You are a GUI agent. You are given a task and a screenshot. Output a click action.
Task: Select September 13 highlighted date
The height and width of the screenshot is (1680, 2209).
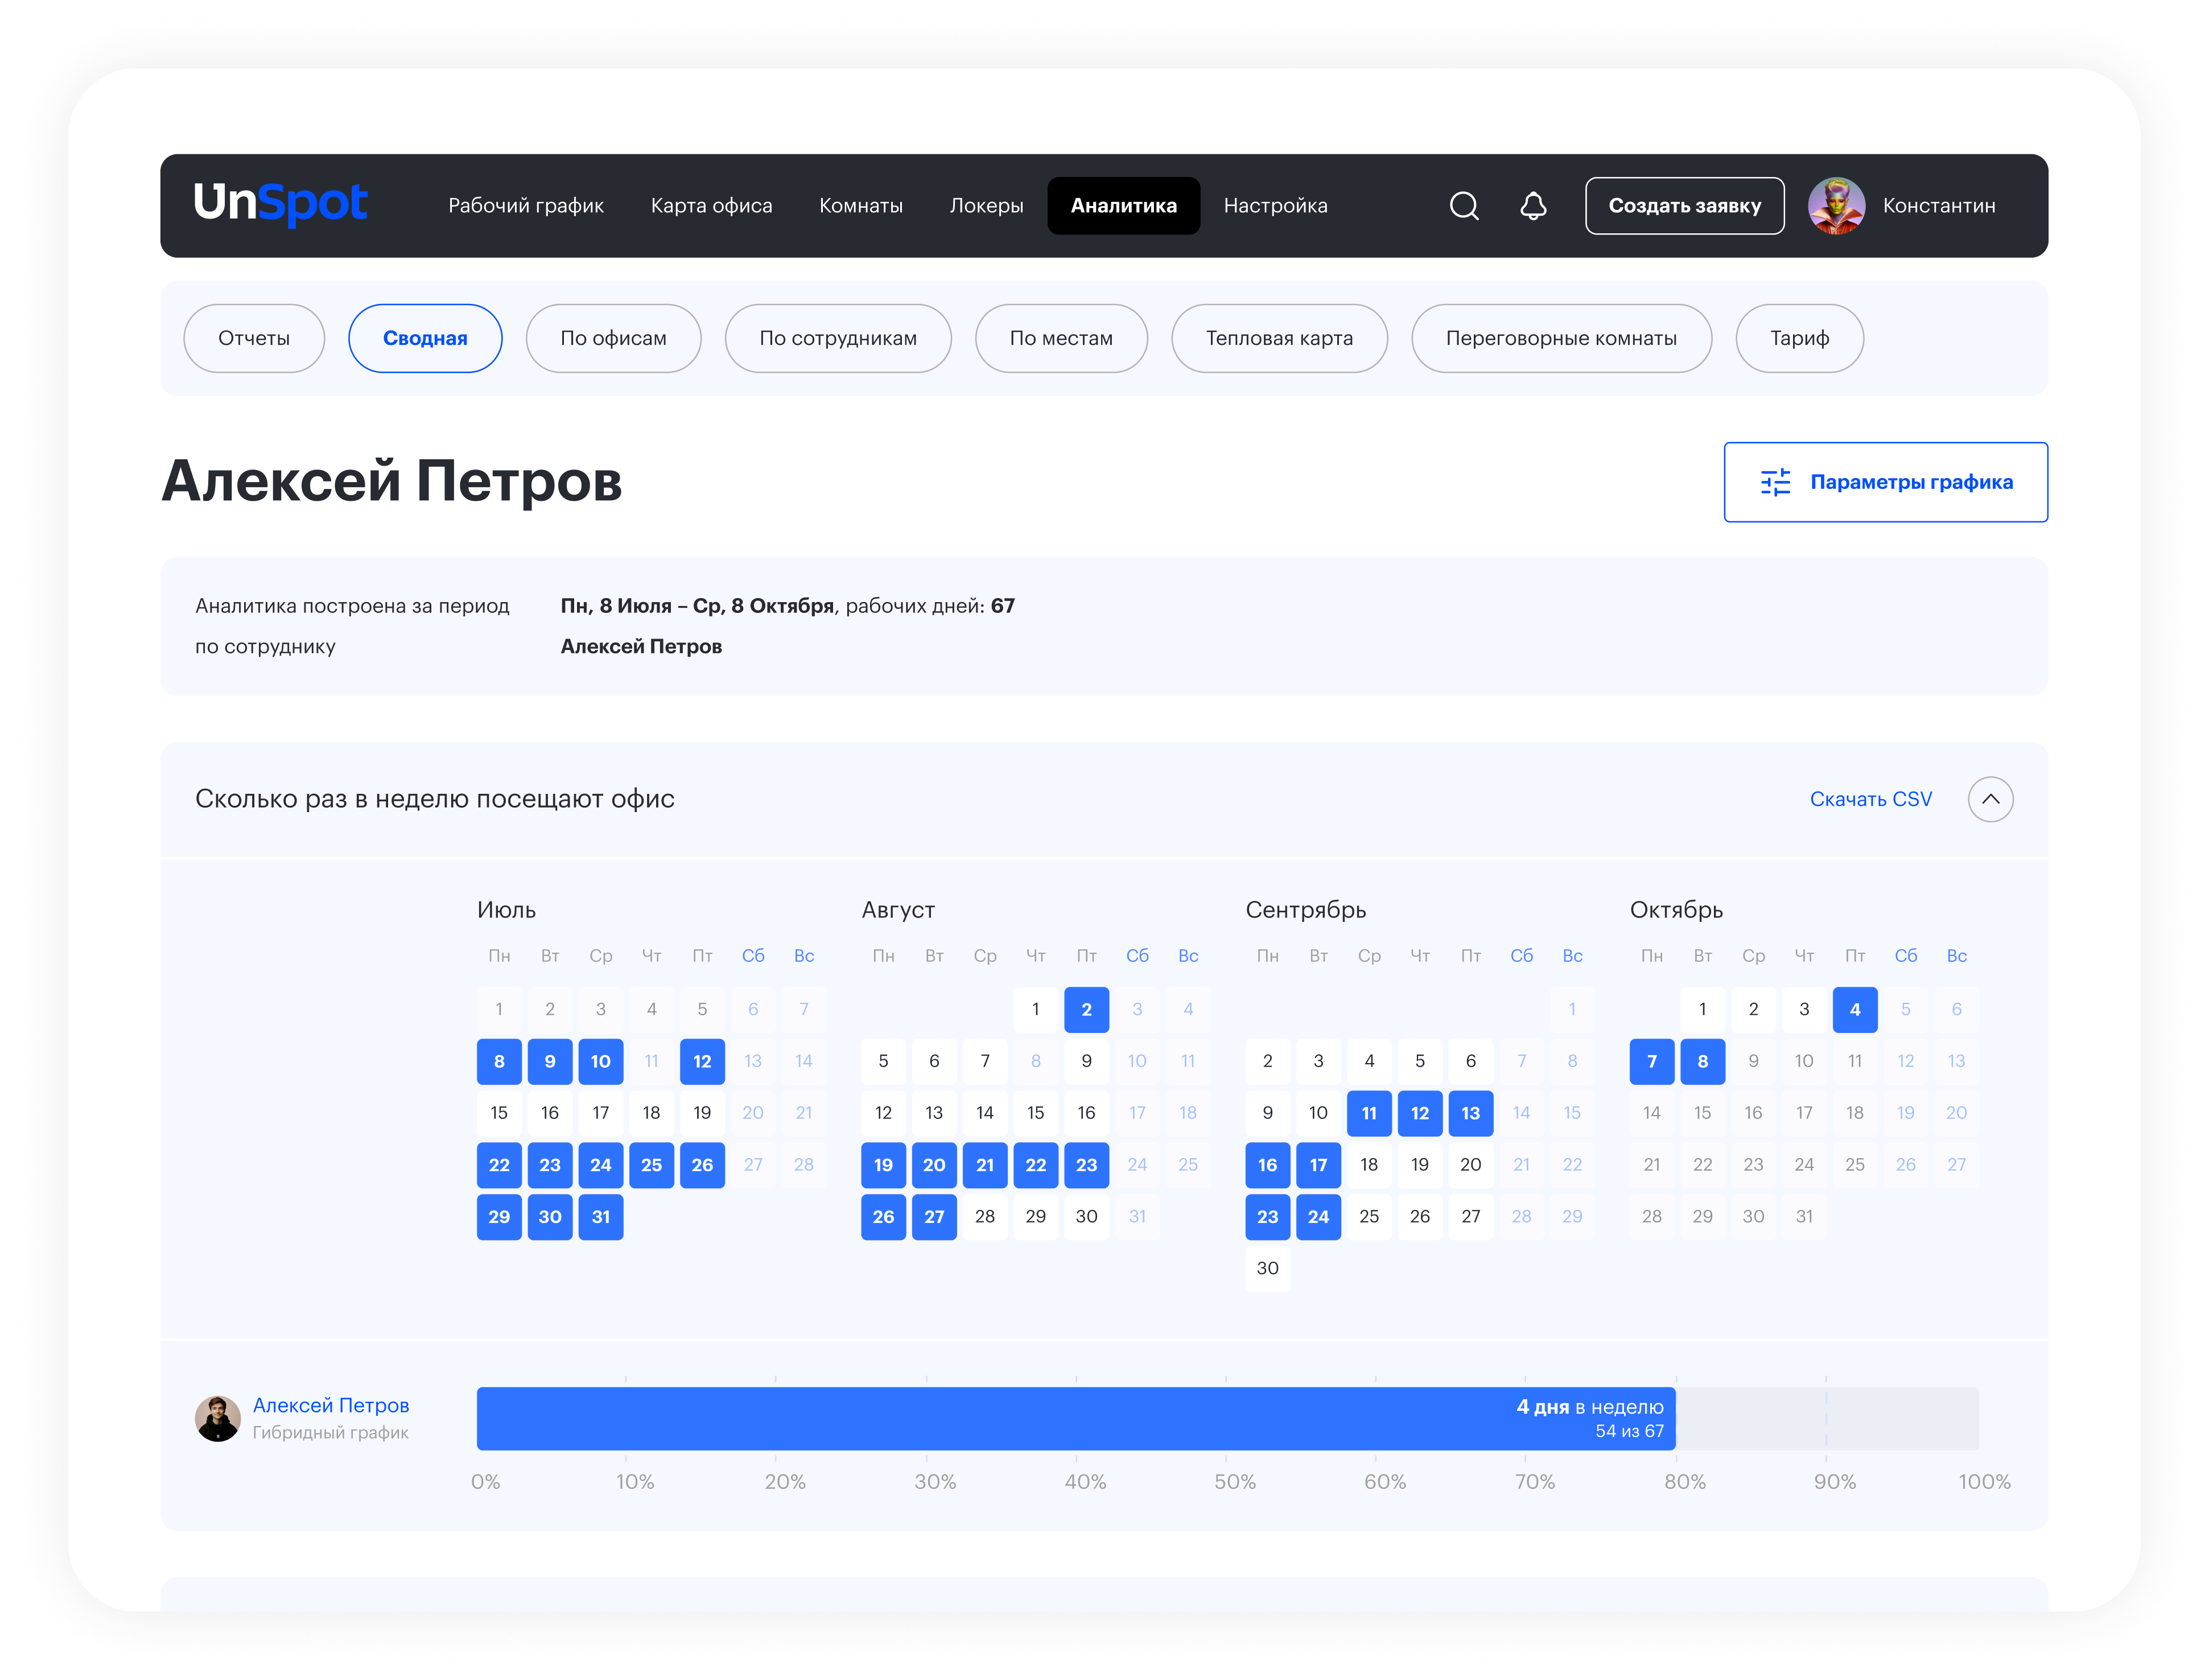(1470, 1113)
